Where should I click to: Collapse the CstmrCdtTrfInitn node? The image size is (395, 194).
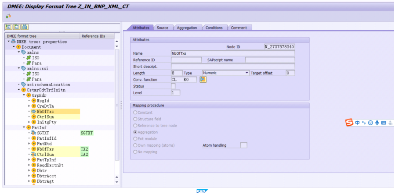point(18,90)
